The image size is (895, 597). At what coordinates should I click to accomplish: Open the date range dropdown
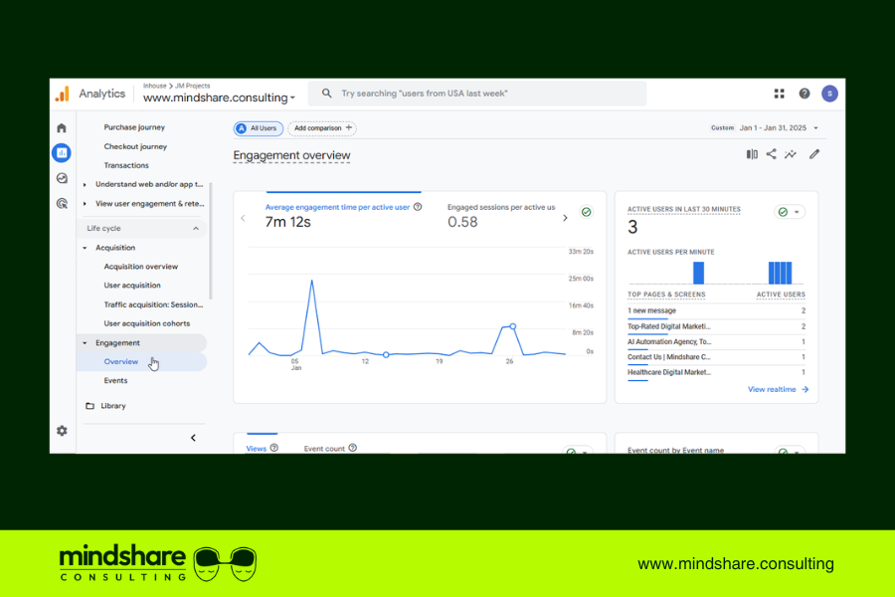pyautogui.click(x=816, y=128)
